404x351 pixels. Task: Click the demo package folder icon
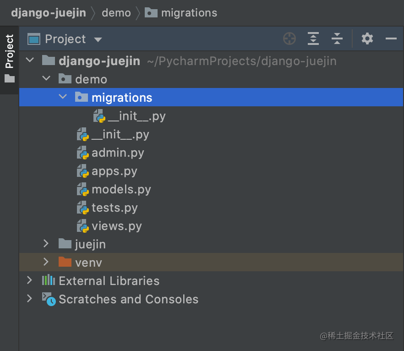[x=65, y=78]
